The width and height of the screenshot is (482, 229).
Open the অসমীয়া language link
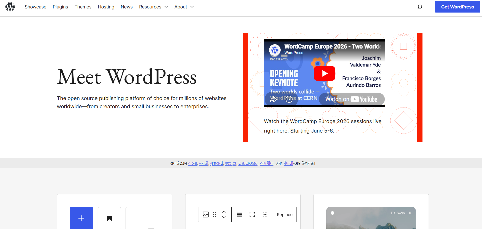click(267, 163)
